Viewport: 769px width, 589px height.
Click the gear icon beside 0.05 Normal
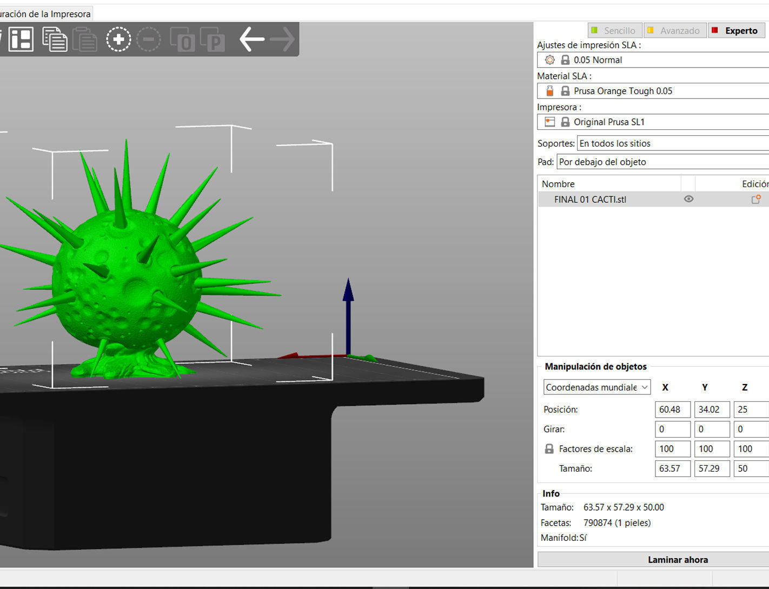pos(550,60)
